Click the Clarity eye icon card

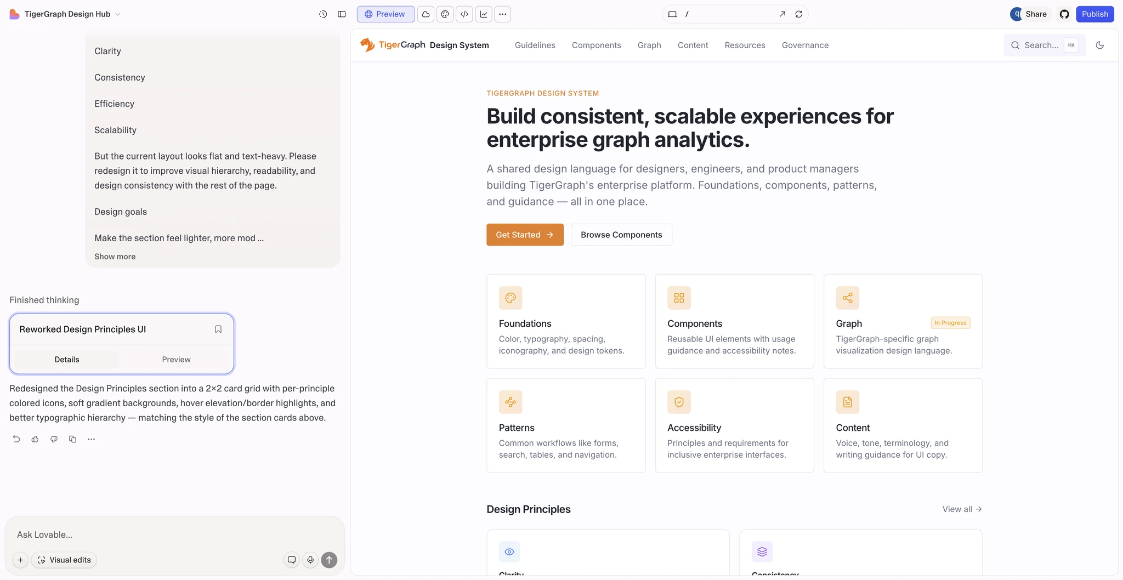(x=608, y=552)
